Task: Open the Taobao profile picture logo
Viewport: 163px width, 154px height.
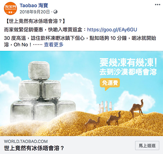Action: coord(11,8)
